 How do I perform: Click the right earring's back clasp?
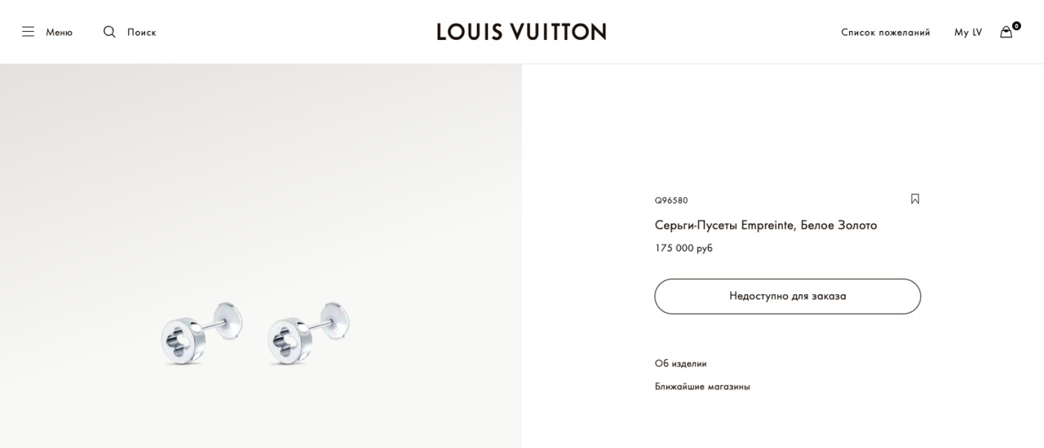pos(335,319)
